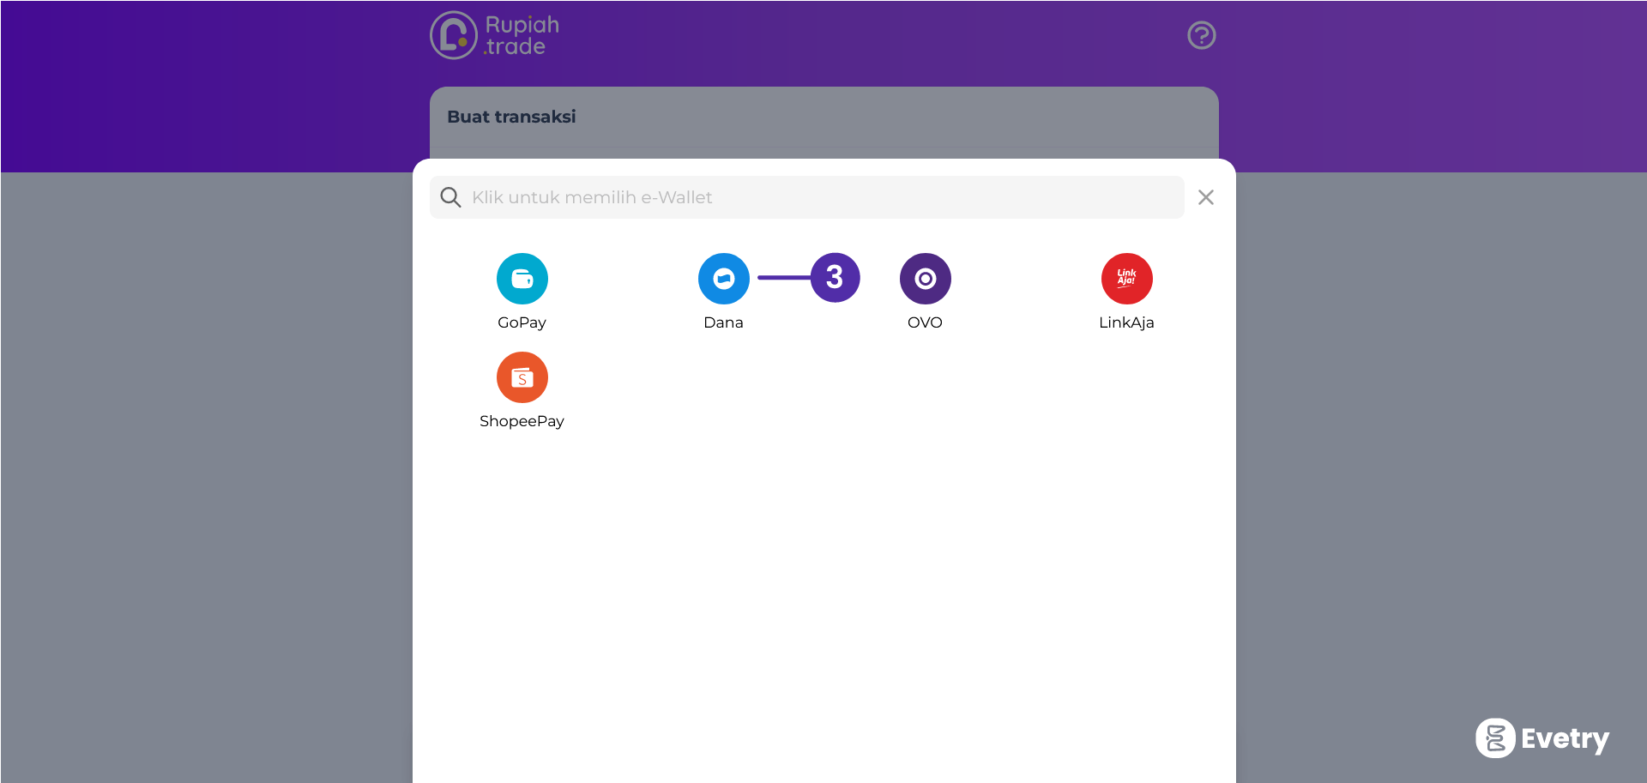The height and width of the screenshot is (783, 1647).
Task: Select the red LinkAja icon
Action: (x=1126, y=279)
